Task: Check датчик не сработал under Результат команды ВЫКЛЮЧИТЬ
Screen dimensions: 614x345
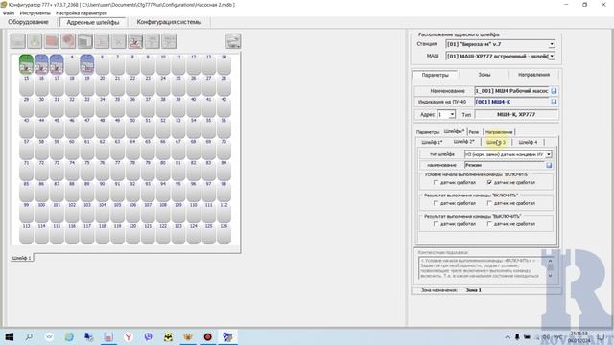Action: tap(489, 224)
